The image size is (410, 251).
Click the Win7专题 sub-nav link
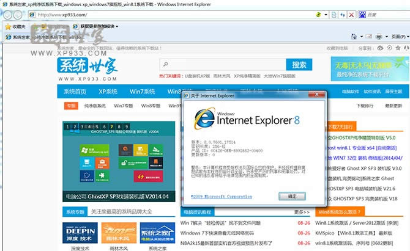point(123,106)
